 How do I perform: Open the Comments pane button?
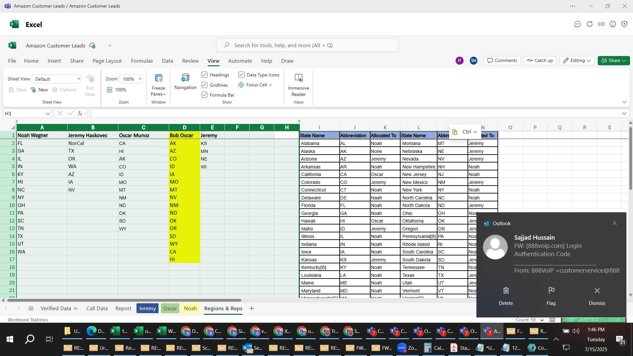(x=502, y=61)
